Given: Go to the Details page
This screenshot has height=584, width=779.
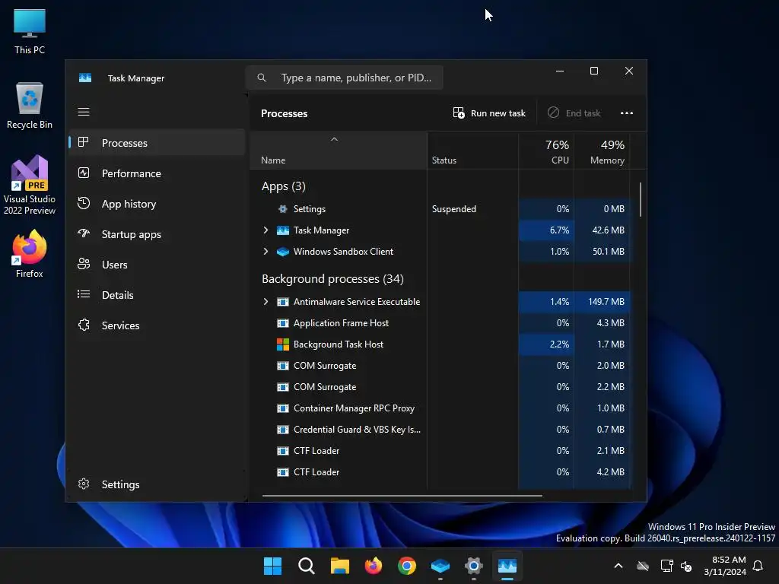Looking at the screenshot, I should pyautogui.click(x=157, y=294).
